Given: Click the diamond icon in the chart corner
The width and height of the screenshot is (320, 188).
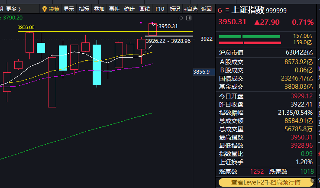Looking at the screenshot, I should pyautogui.click(x=181, y=18).
